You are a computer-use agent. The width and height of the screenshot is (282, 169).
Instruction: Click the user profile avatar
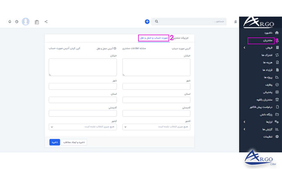25,21
